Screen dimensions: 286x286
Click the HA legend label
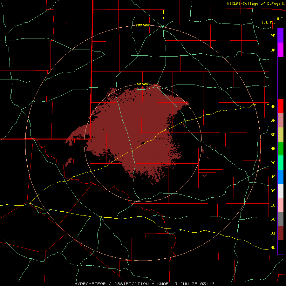[x=273, y=106]
